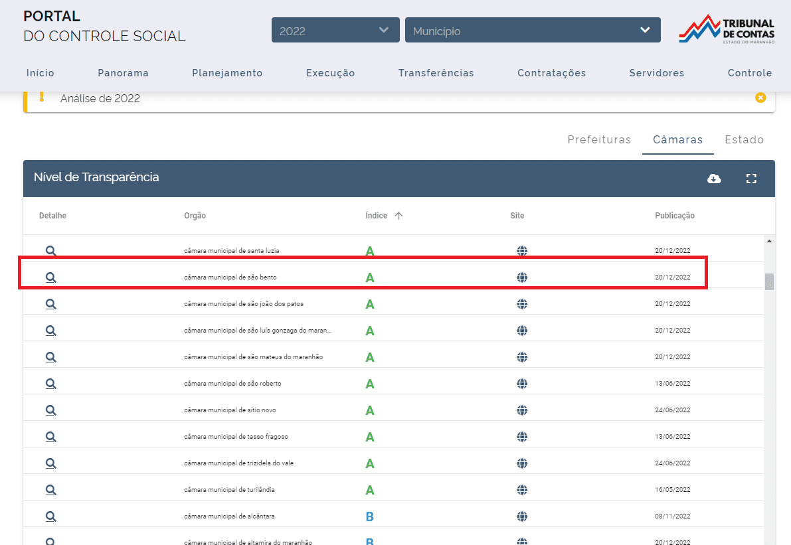Open detail magnifier for câmara de alcântara
791x545 pixels.
click(x=51, y=516)
